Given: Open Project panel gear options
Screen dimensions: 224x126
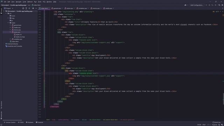Looking at the screenshot, I should [x=33, y=8].
